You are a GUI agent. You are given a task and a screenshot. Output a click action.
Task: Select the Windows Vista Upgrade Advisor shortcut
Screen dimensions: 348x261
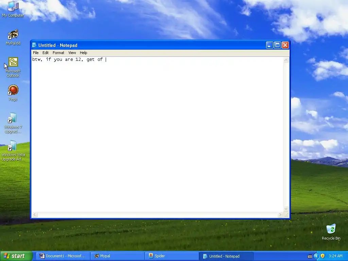tap(13, 151)
